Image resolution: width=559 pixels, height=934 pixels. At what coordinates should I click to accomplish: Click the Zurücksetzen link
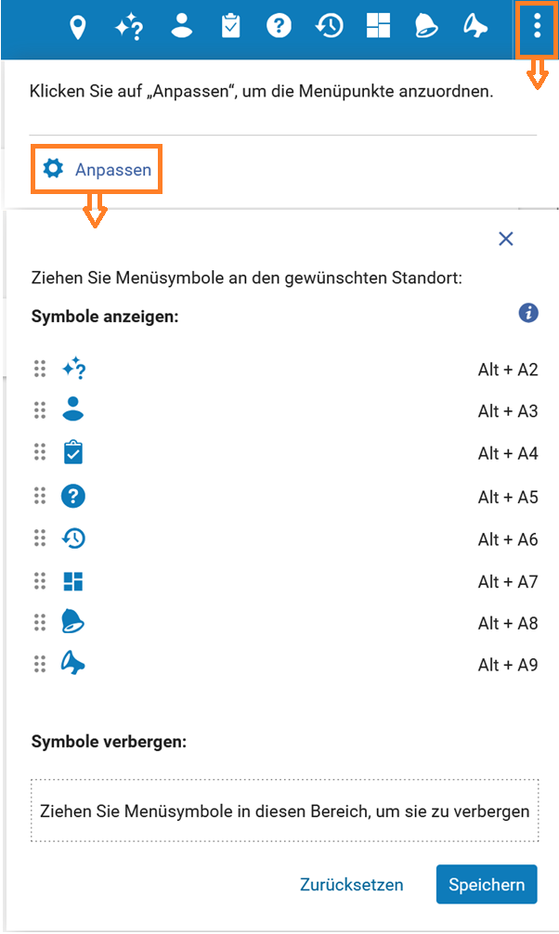point(352,885)
